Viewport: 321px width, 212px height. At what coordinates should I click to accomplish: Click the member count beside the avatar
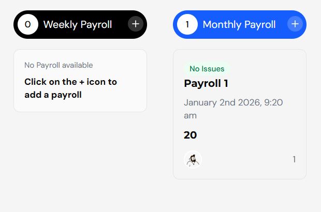coord(294,159)
